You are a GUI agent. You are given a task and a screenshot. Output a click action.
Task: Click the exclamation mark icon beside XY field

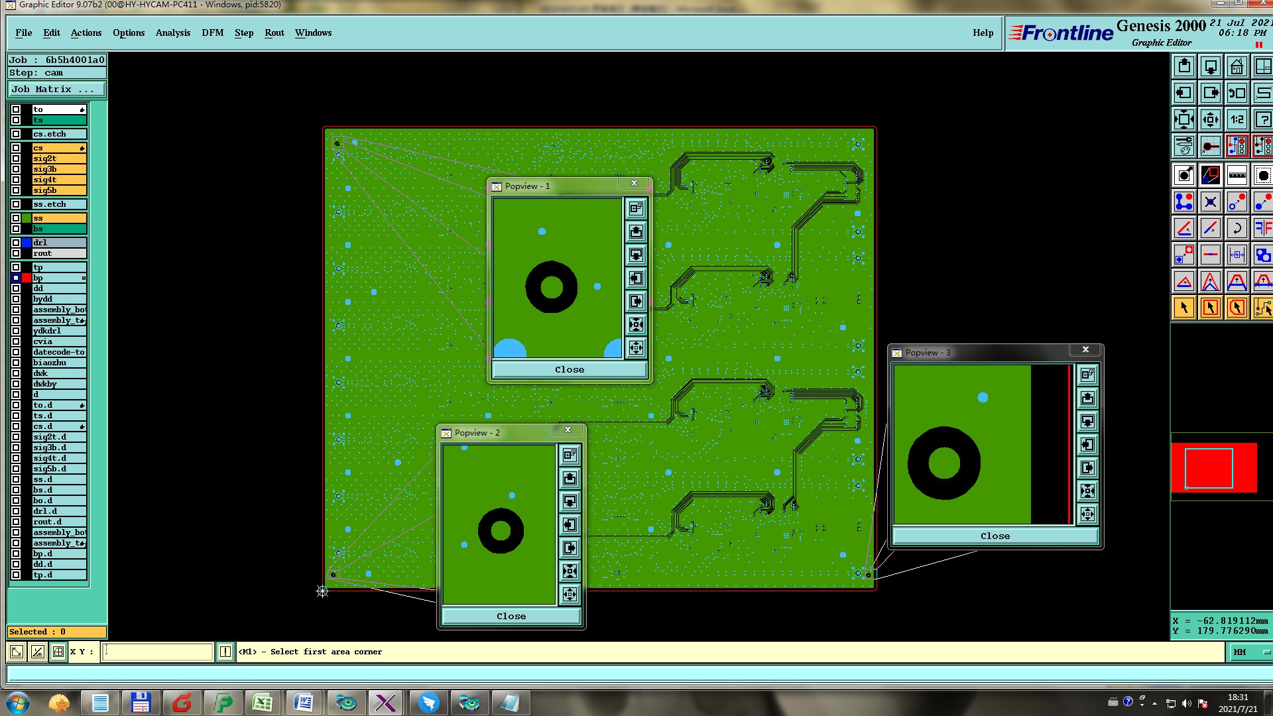tap(225, 652)
